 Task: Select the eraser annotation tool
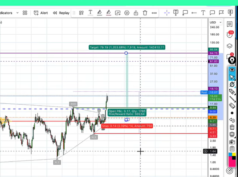tap(232, 106)
